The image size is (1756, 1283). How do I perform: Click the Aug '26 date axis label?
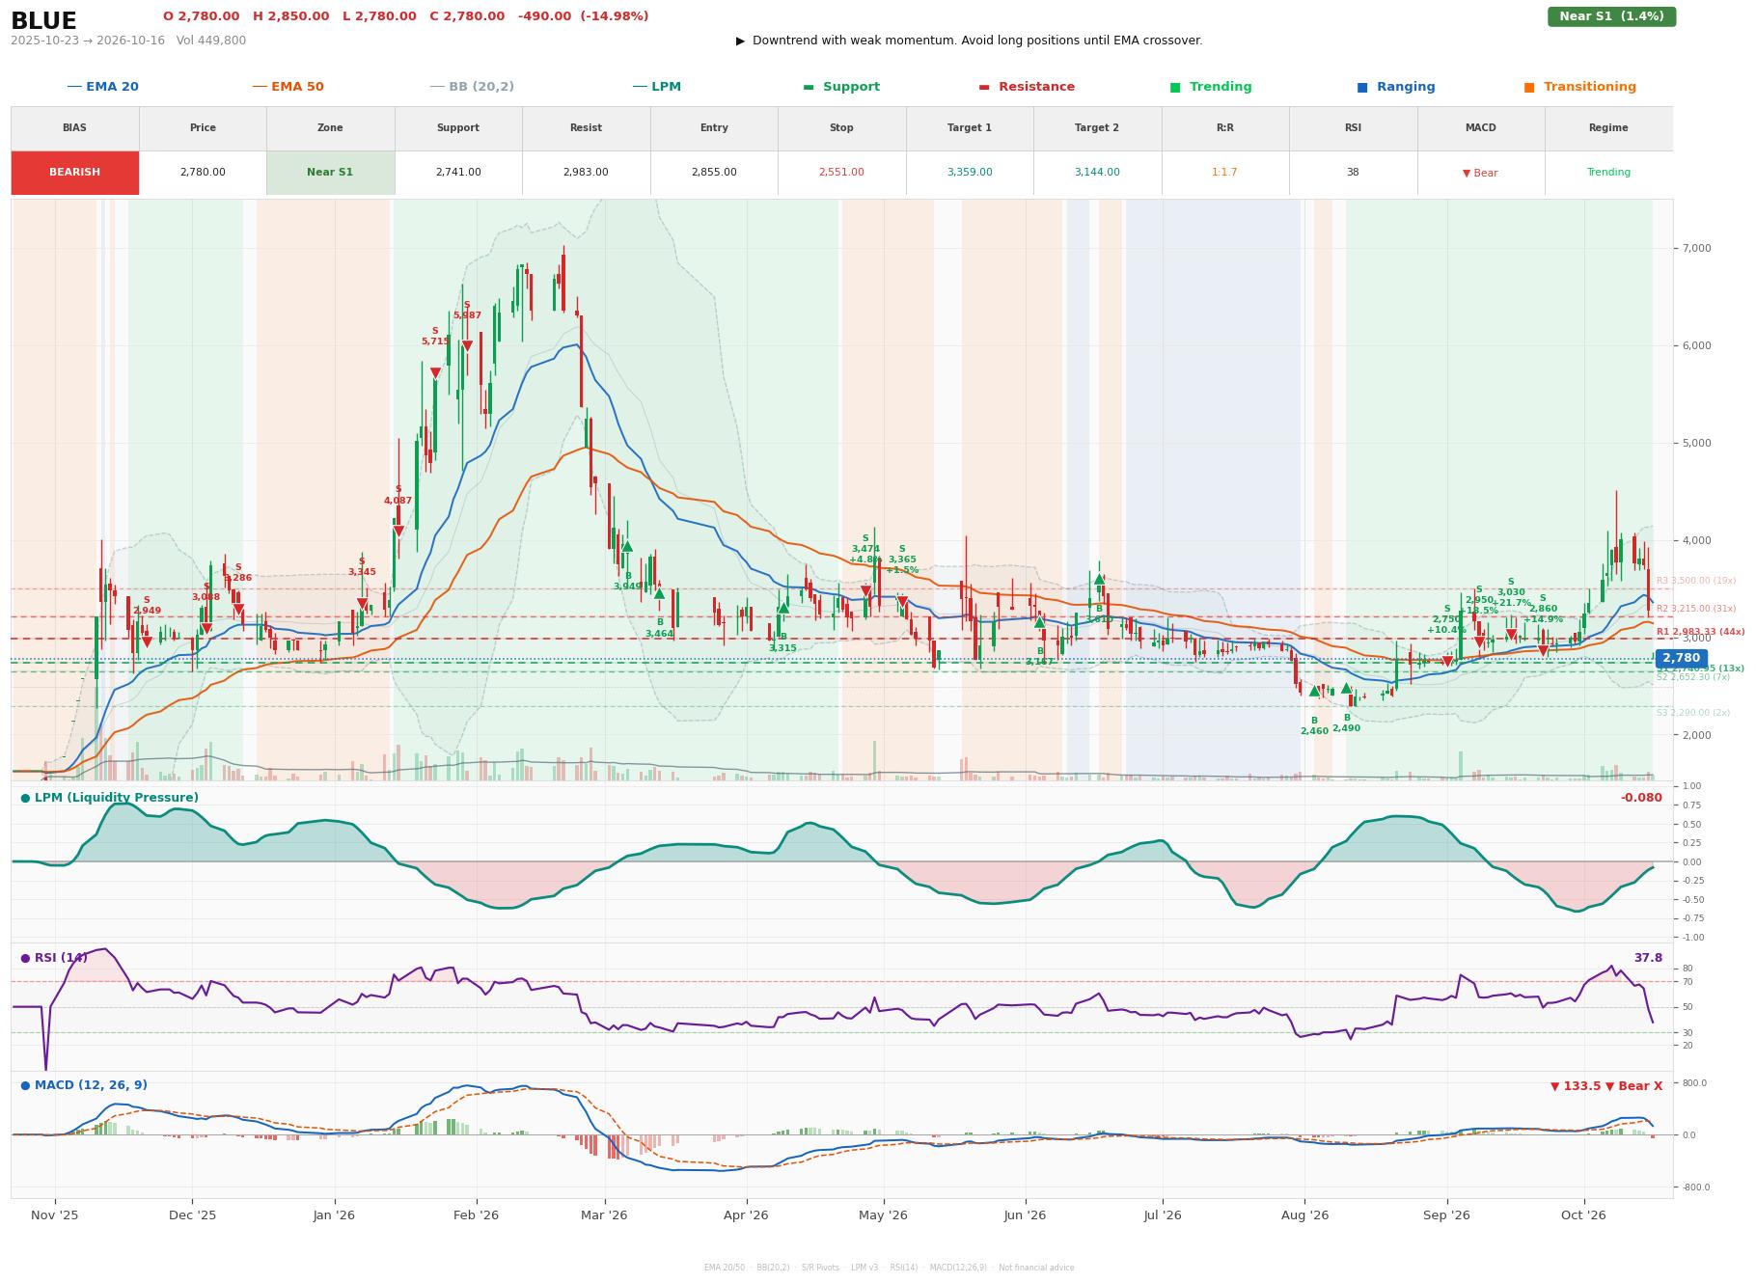point(1304,1215)
